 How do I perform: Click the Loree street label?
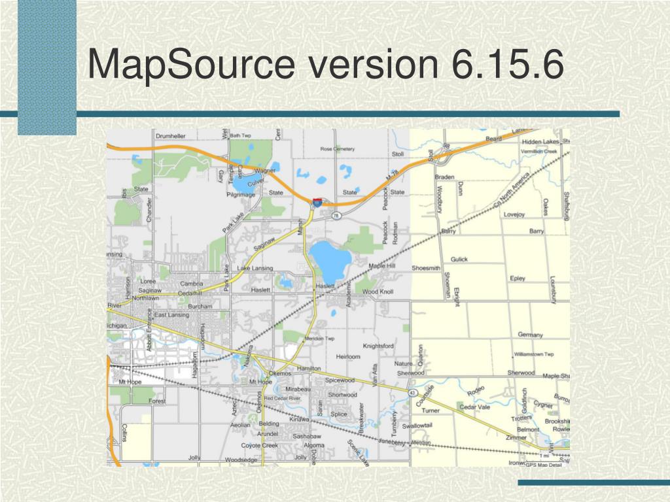pyautogui.click(x=148, y=281)
